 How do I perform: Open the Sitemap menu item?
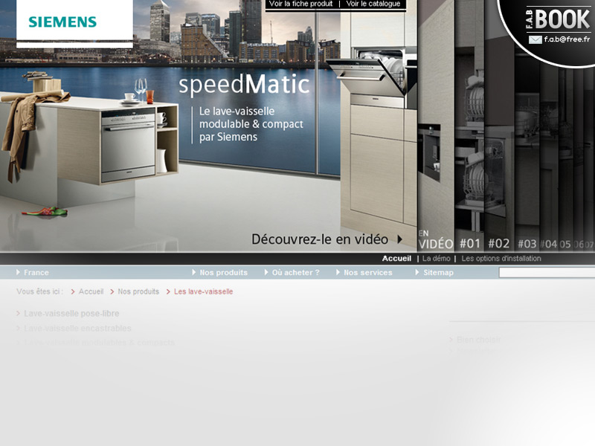[x=438, y=273]
